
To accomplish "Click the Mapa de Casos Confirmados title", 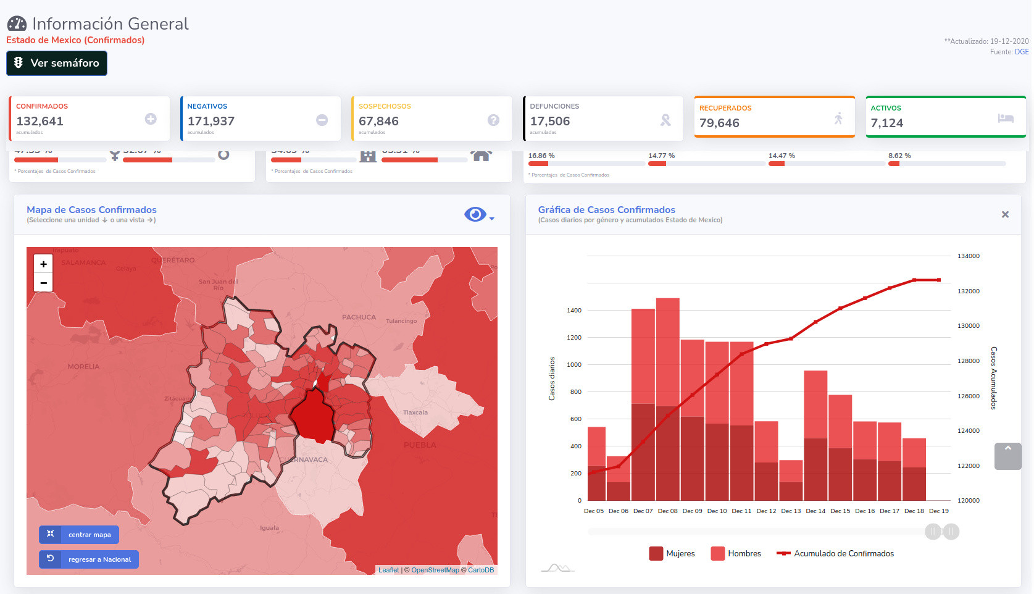I will click(91, 210).
